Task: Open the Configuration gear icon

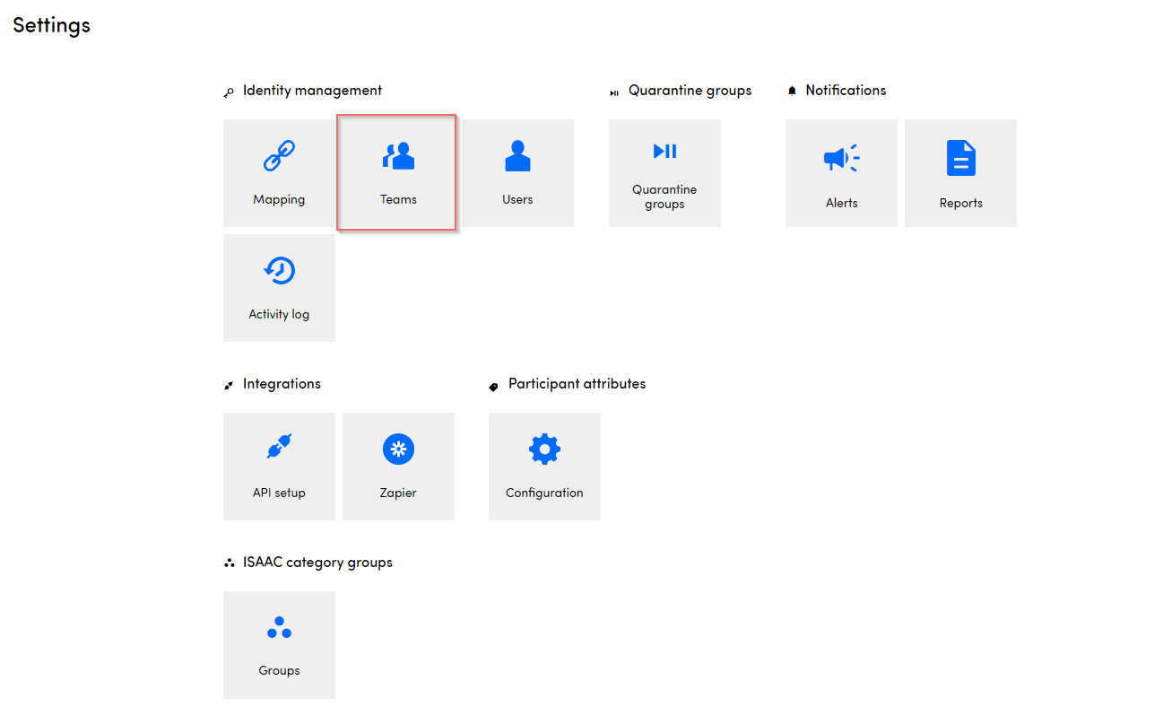Action: (x=544, y=449)
